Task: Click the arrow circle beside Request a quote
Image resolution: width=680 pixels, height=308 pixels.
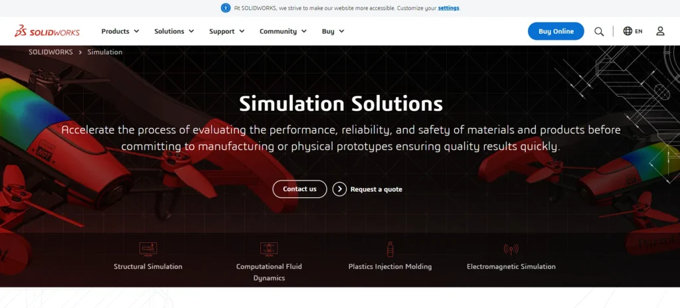Action: coord(339,189)
